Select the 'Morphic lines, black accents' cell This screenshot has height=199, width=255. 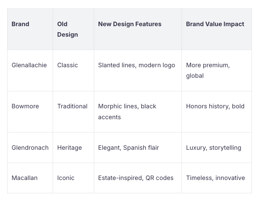pos(127,111)
